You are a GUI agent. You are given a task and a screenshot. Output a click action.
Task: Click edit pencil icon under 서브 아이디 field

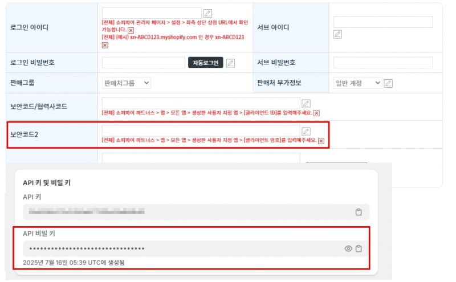pos(337,34)
